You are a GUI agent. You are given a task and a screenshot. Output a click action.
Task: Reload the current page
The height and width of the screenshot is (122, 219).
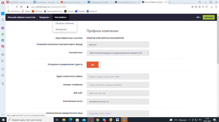point(17,7)
